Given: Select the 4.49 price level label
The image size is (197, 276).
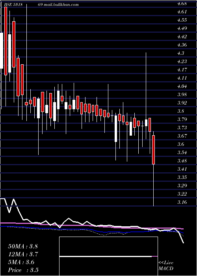Looking at the screenshot, I should tap(182, 28).
